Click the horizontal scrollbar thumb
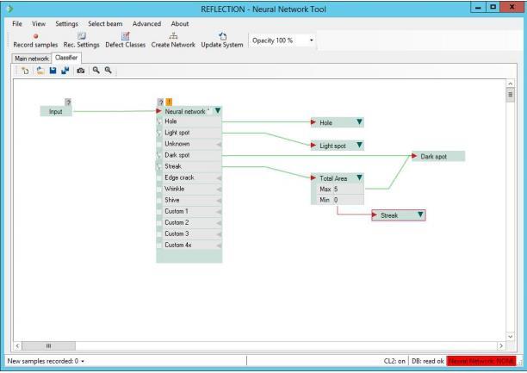This screenshot has width=527, height=373. point(49,345)
